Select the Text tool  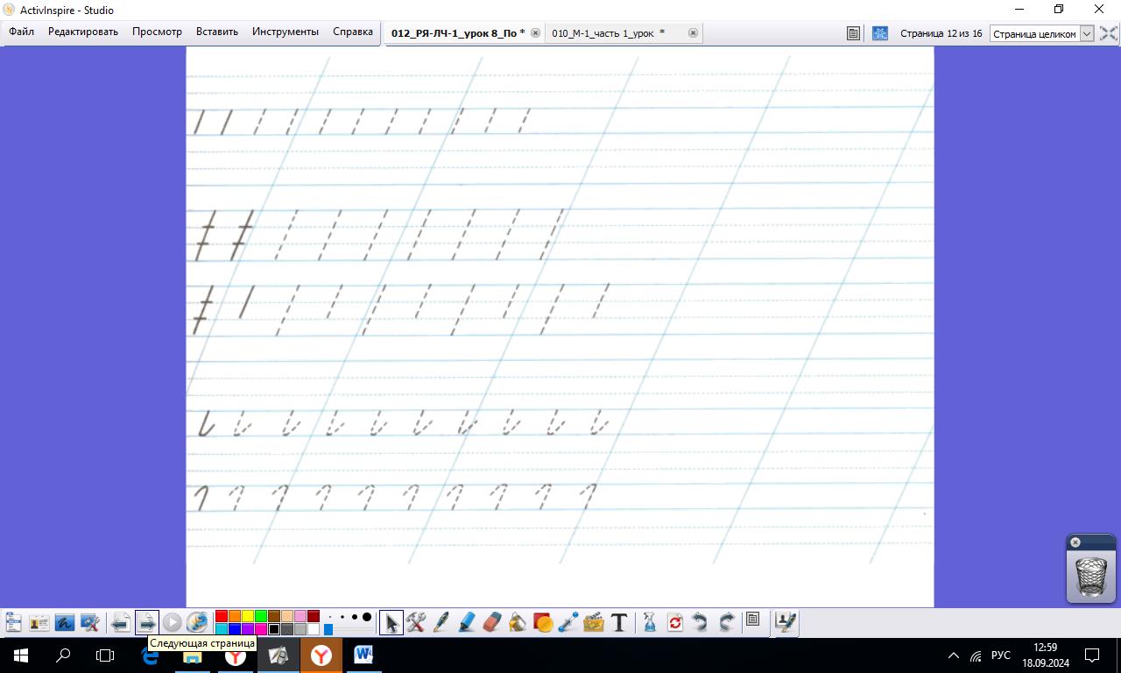pos(619,622)
